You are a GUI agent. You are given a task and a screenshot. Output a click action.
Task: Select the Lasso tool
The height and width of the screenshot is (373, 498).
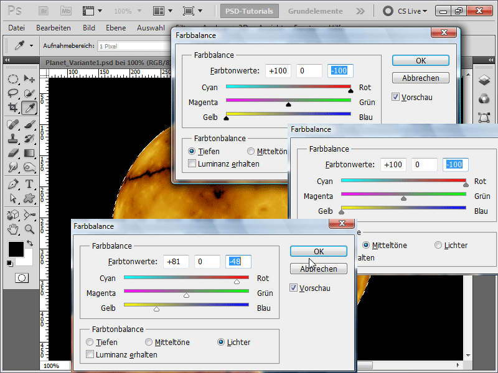(x=12, y=93)
